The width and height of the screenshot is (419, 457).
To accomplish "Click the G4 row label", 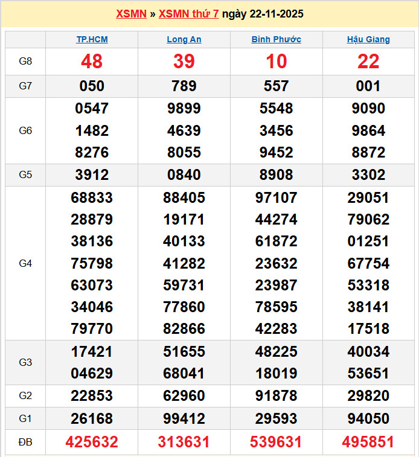I will pyautogui.click(x=25, y=263).
